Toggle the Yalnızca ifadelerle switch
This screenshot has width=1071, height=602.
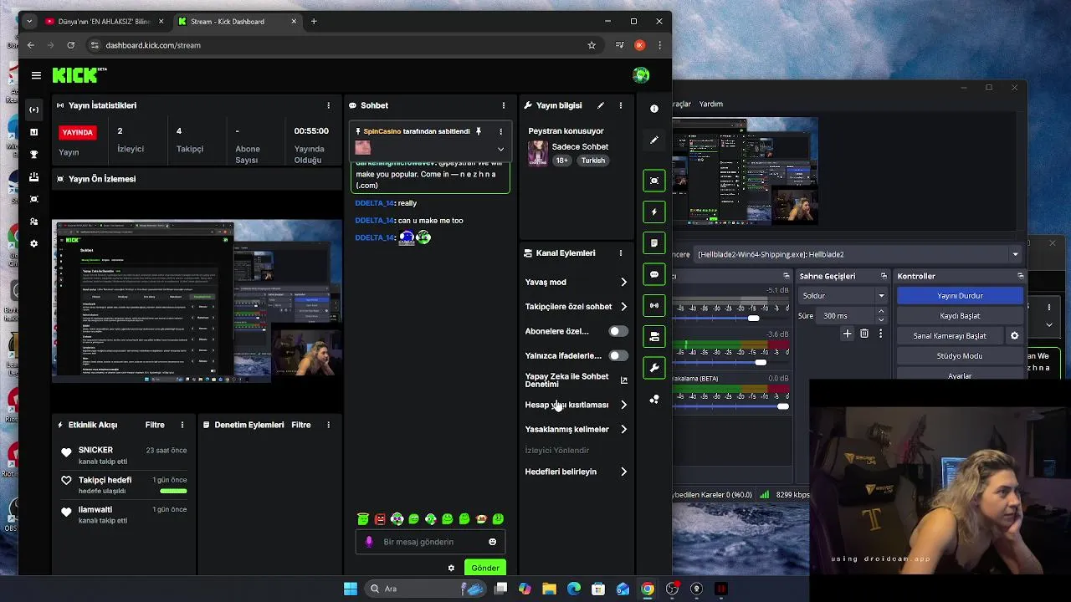[x=617, y=355]
